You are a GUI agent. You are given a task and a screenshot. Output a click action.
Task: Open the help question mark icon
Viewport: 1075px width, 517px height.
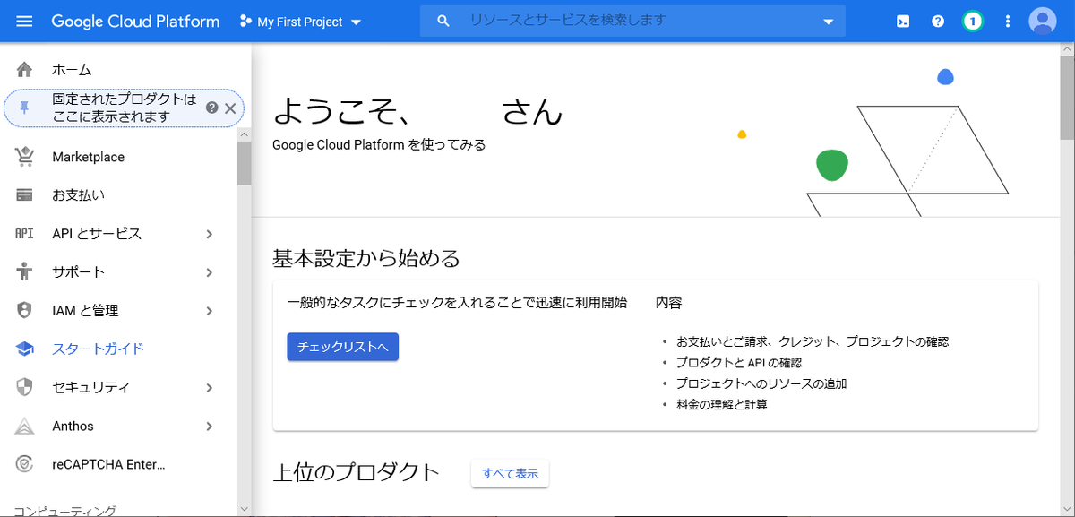938,22
